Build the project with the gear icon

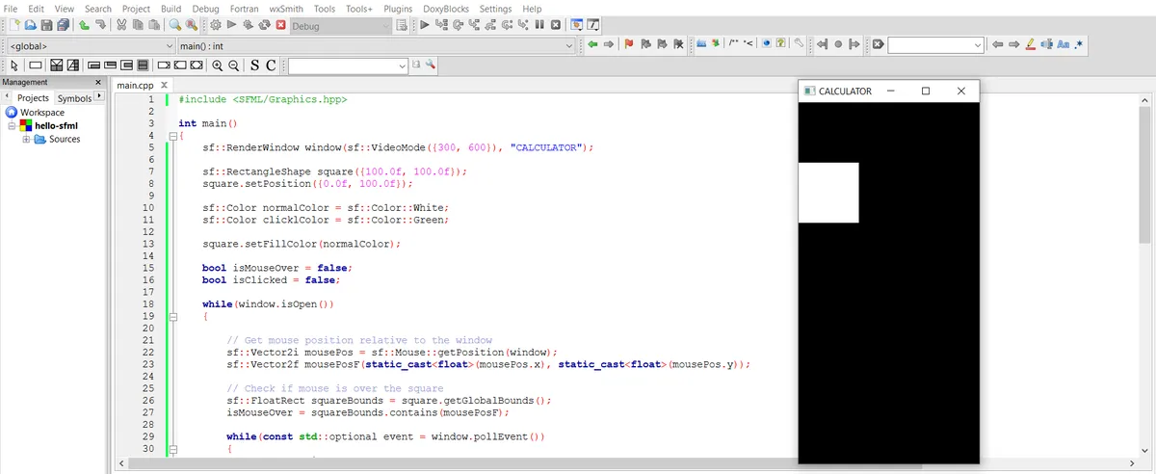[216, 25]
